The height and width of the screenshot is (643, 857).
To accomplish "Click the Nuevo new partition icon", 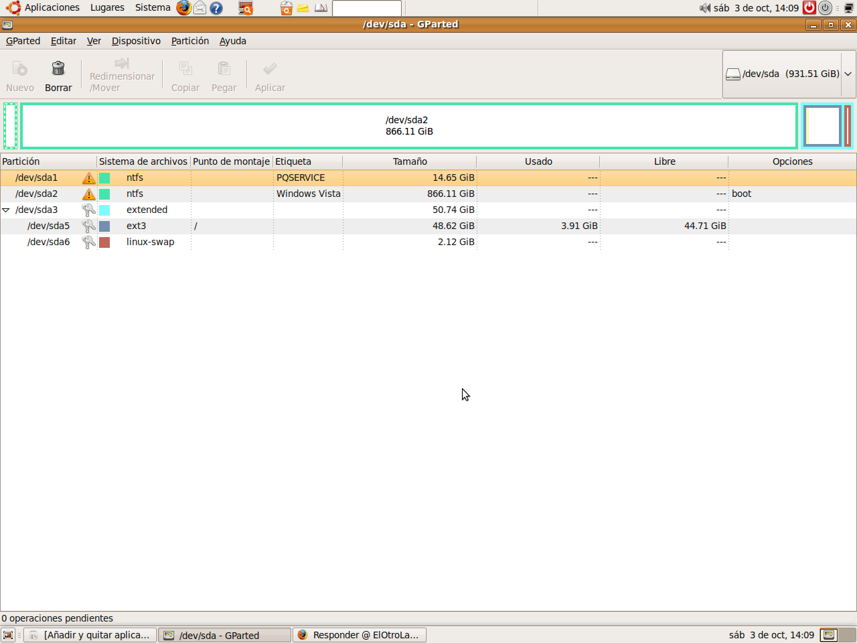I will [20, 68].
